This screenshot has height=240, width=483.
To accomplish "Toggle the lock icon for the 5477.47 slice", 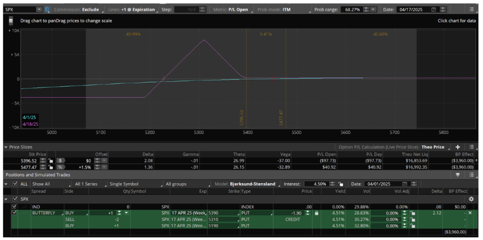I will click(51, 167).
